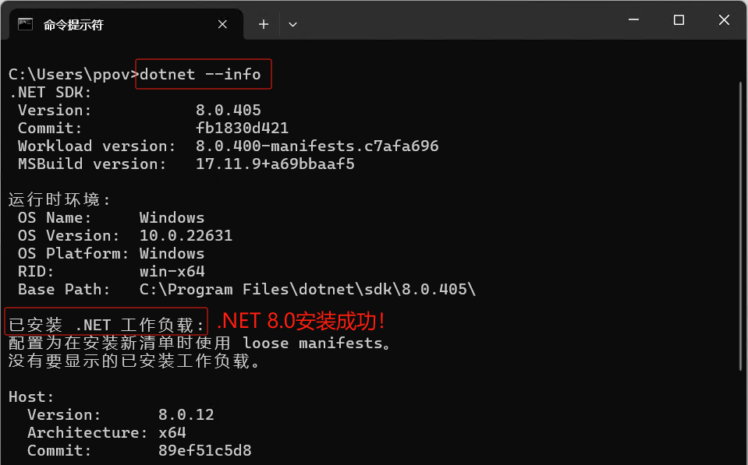
Task: Click the Host: heading line
Action: [x=31, y=397]
